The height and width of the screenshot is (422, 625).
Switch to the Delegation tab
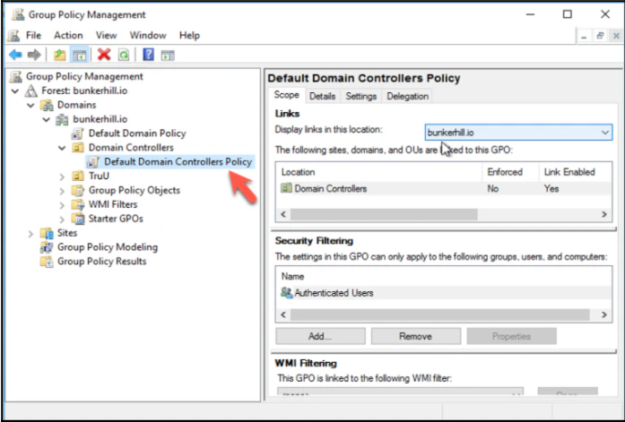click(407, 96)
